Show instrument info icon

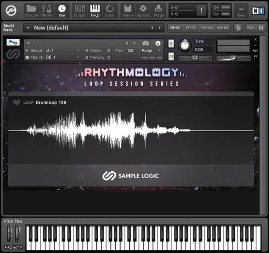tap(158, 43)
